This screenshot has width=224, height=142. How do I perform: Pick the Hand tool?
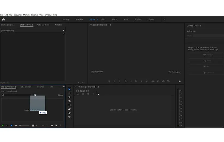coord(69,113)
